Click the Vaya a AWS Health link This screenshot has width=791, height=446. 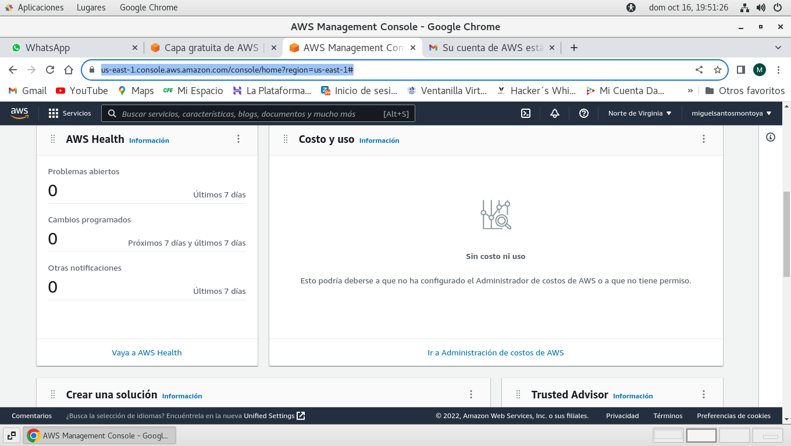[147, 353]
